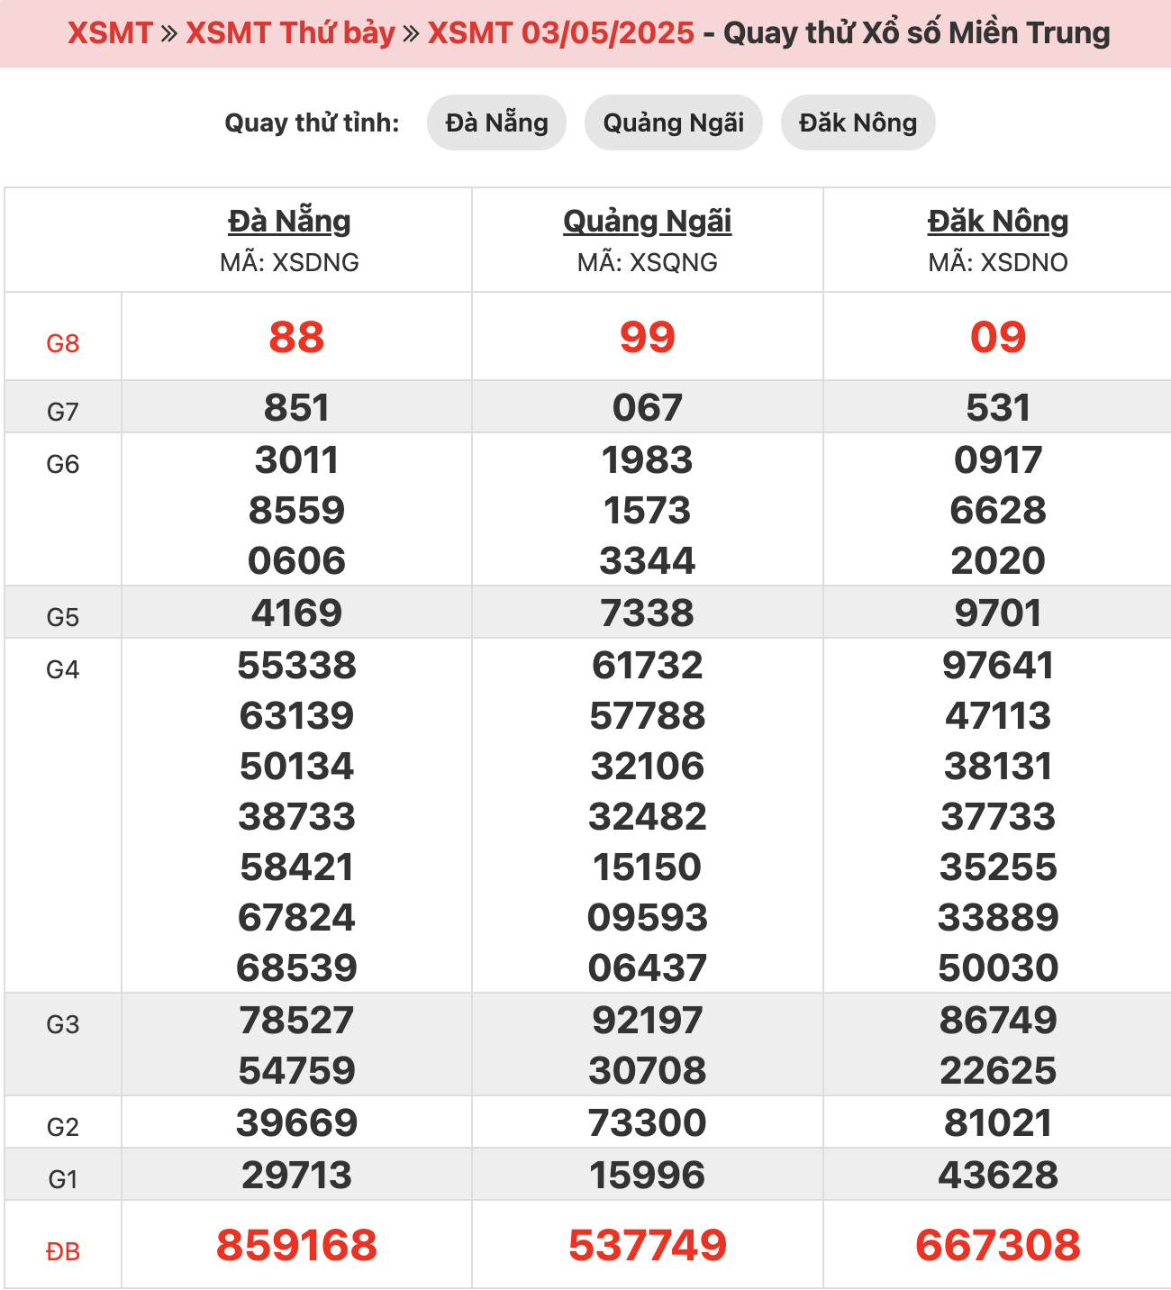
Task: Click G4 number 32106
Action: pyautogui.click(x=648, y=766)
